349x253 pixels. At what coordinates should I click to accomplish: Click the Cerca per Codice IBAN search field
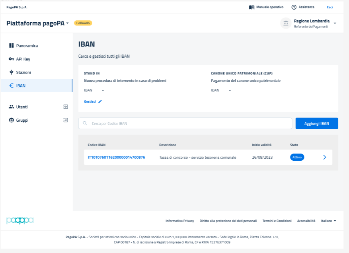coord(185,124)
